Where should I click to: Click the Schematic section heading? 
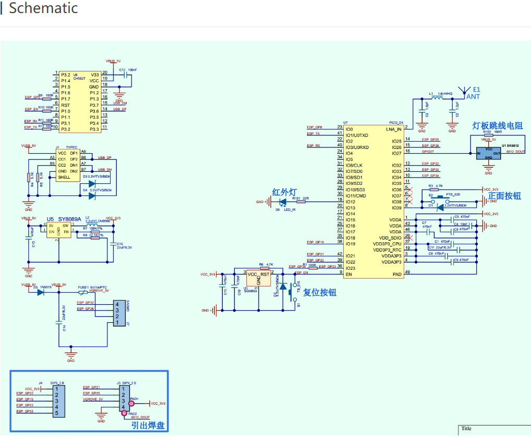[x=43, y=8]
